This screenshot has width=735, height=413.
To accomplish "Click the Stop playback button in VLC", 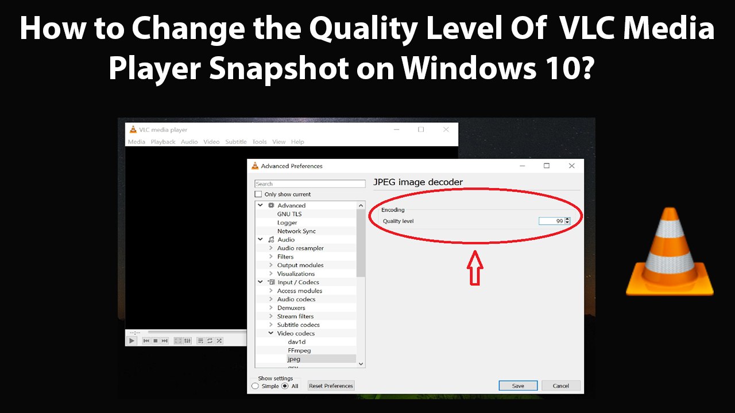I will click(x=155, y=341).
